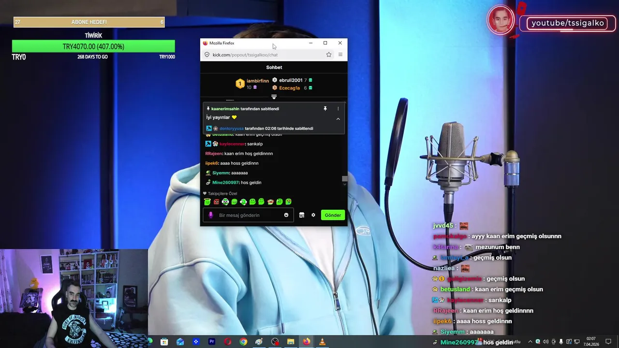Image resolution: width=619 pixels, height=348 pixels.
Task: Expand the gift leaderboard with the down arrow
Action: click(274, 97)
